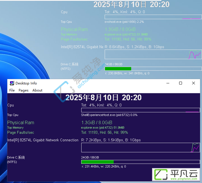Image resolution: width=202 pixels, height=183 pixels.
Task: Open the Pages menu
Action: 23,90
